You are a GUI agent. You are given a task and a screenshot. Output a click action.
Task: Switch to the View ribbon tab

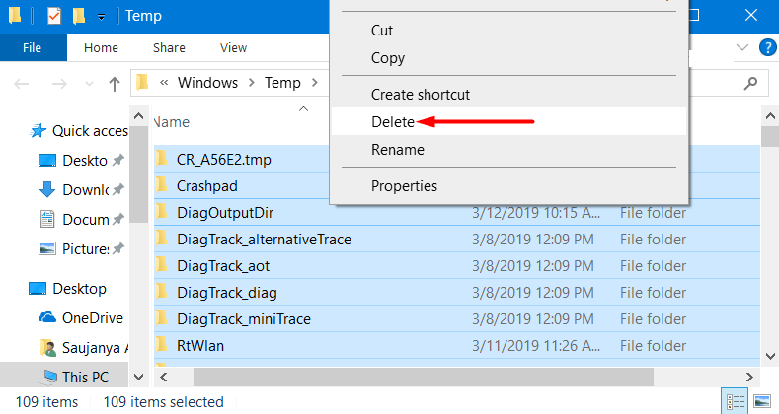tap(233, 47)
